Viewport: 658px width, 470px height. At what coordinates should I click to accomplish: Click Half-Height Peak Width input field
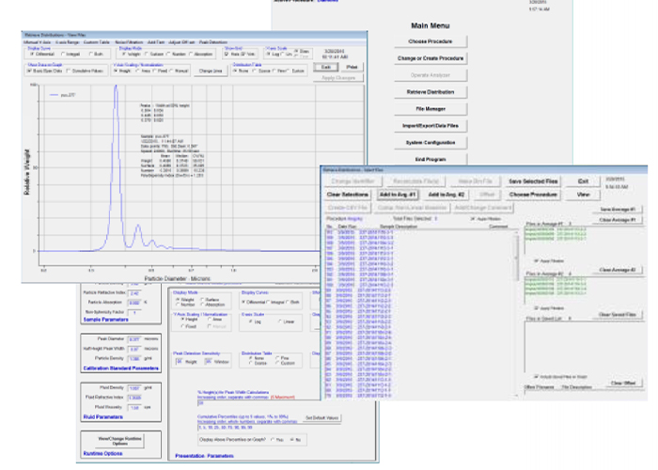click(134, 349)
